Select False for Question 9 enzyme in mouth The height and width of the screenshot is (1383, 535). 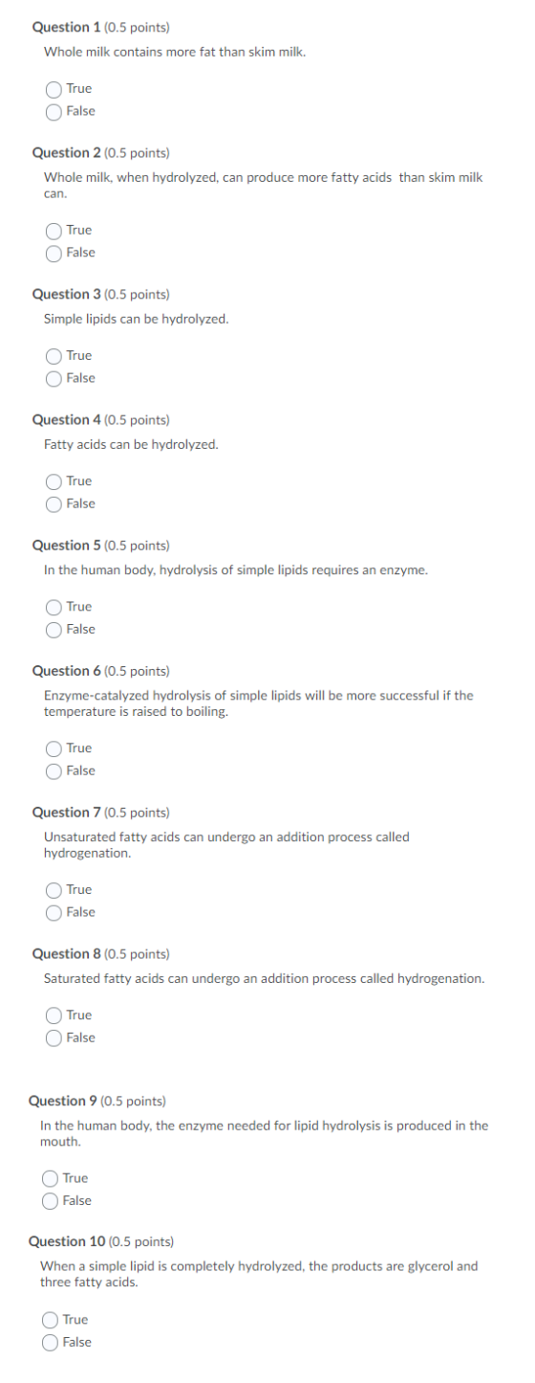tap(50, 1201)
